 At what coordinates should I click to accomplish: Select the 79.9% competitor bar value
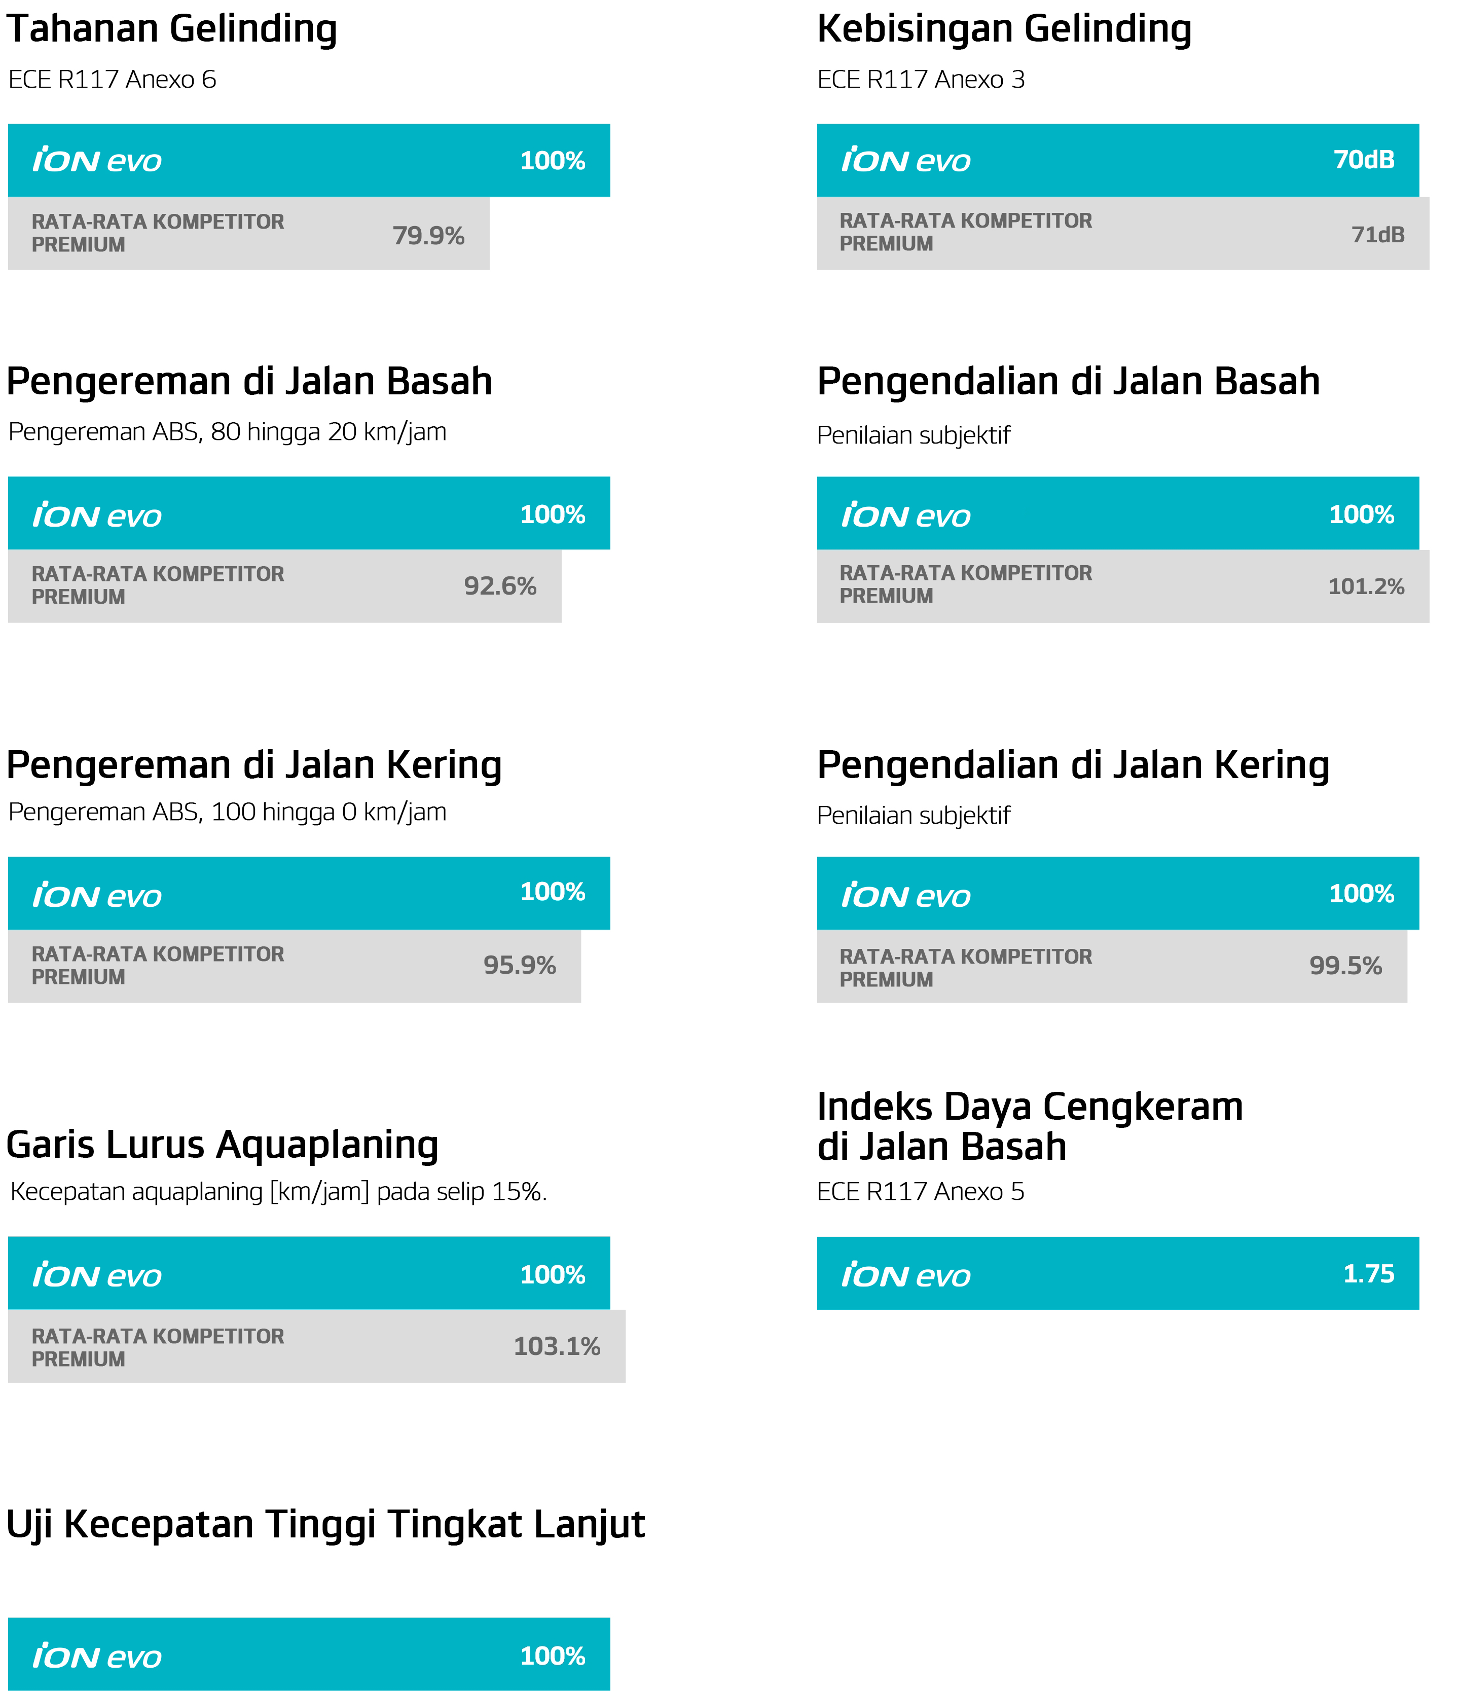point(428,236)
